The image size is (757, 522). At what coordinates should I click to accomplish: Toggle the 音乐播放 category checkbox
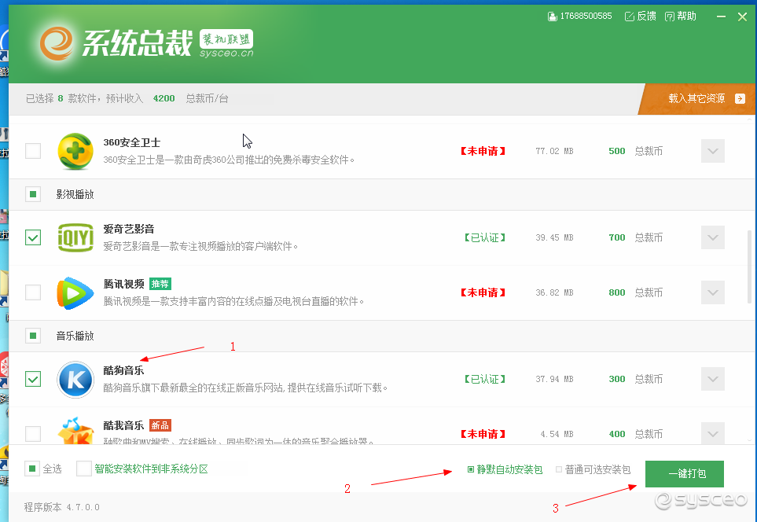point(33,336)
